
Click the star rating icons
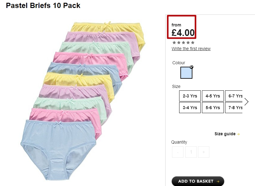(183, 43)
